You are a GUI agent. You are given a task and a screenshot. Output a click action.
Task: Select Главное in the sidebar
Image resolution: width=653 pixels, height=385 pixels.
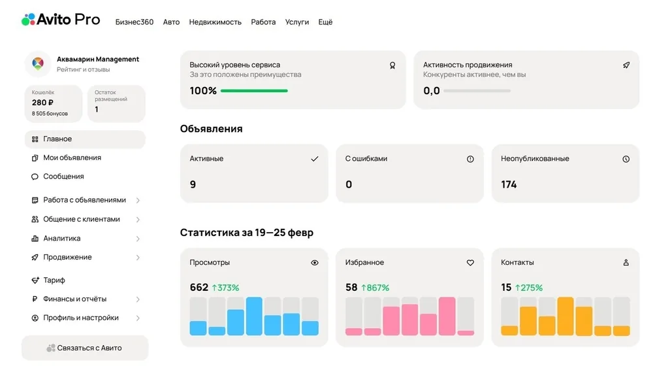tap(85, 139)
